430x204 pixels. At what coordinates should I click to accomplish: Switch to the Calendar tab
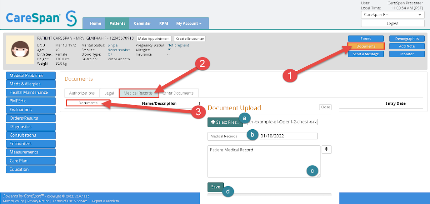point(142,23)
